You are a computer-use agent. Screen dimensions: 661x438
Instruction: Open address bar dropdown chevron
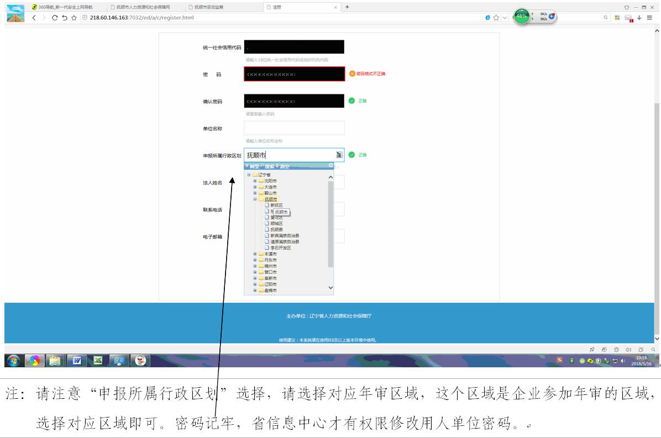pyautogui.click(x=505, y=18)
